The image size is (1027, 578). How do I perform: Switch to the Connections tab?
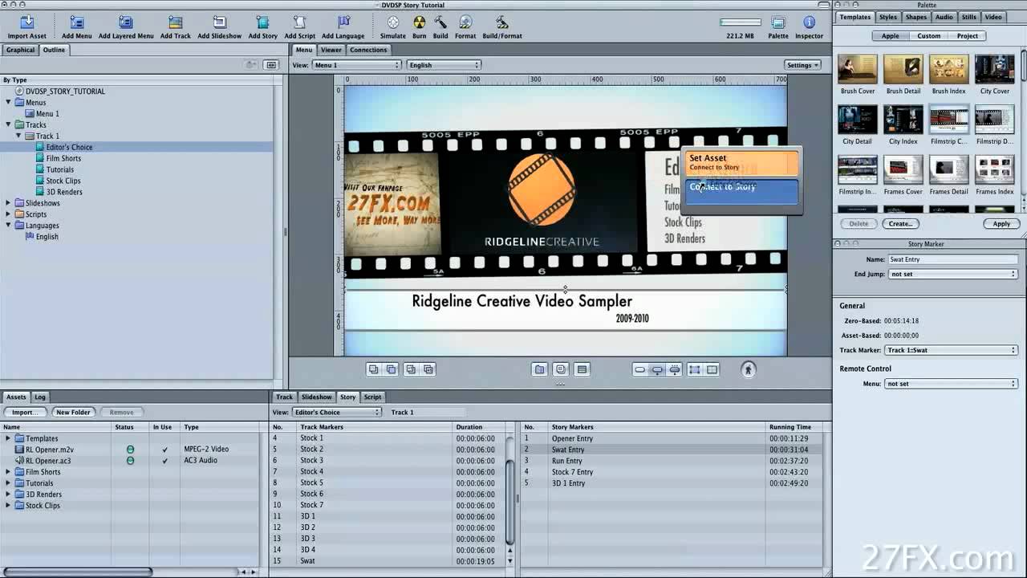coord(368,50)
